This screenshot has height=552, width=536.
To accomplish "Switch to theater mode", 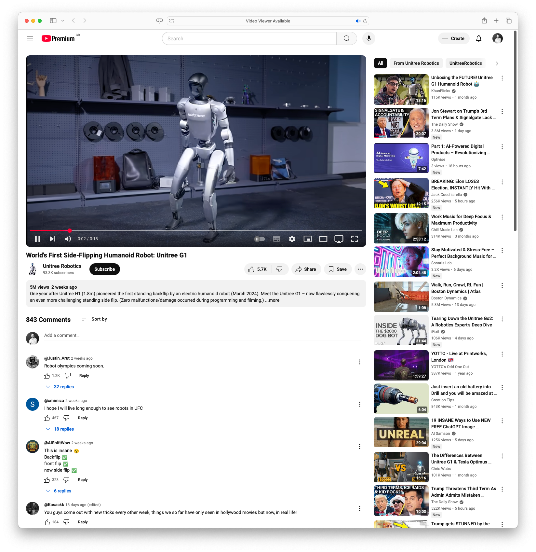I will [x=323, y=239].
